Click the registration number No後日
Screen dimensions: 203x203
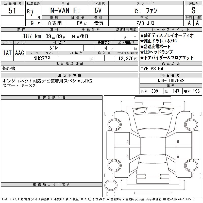pyautogui.click(x=80, y=36)
